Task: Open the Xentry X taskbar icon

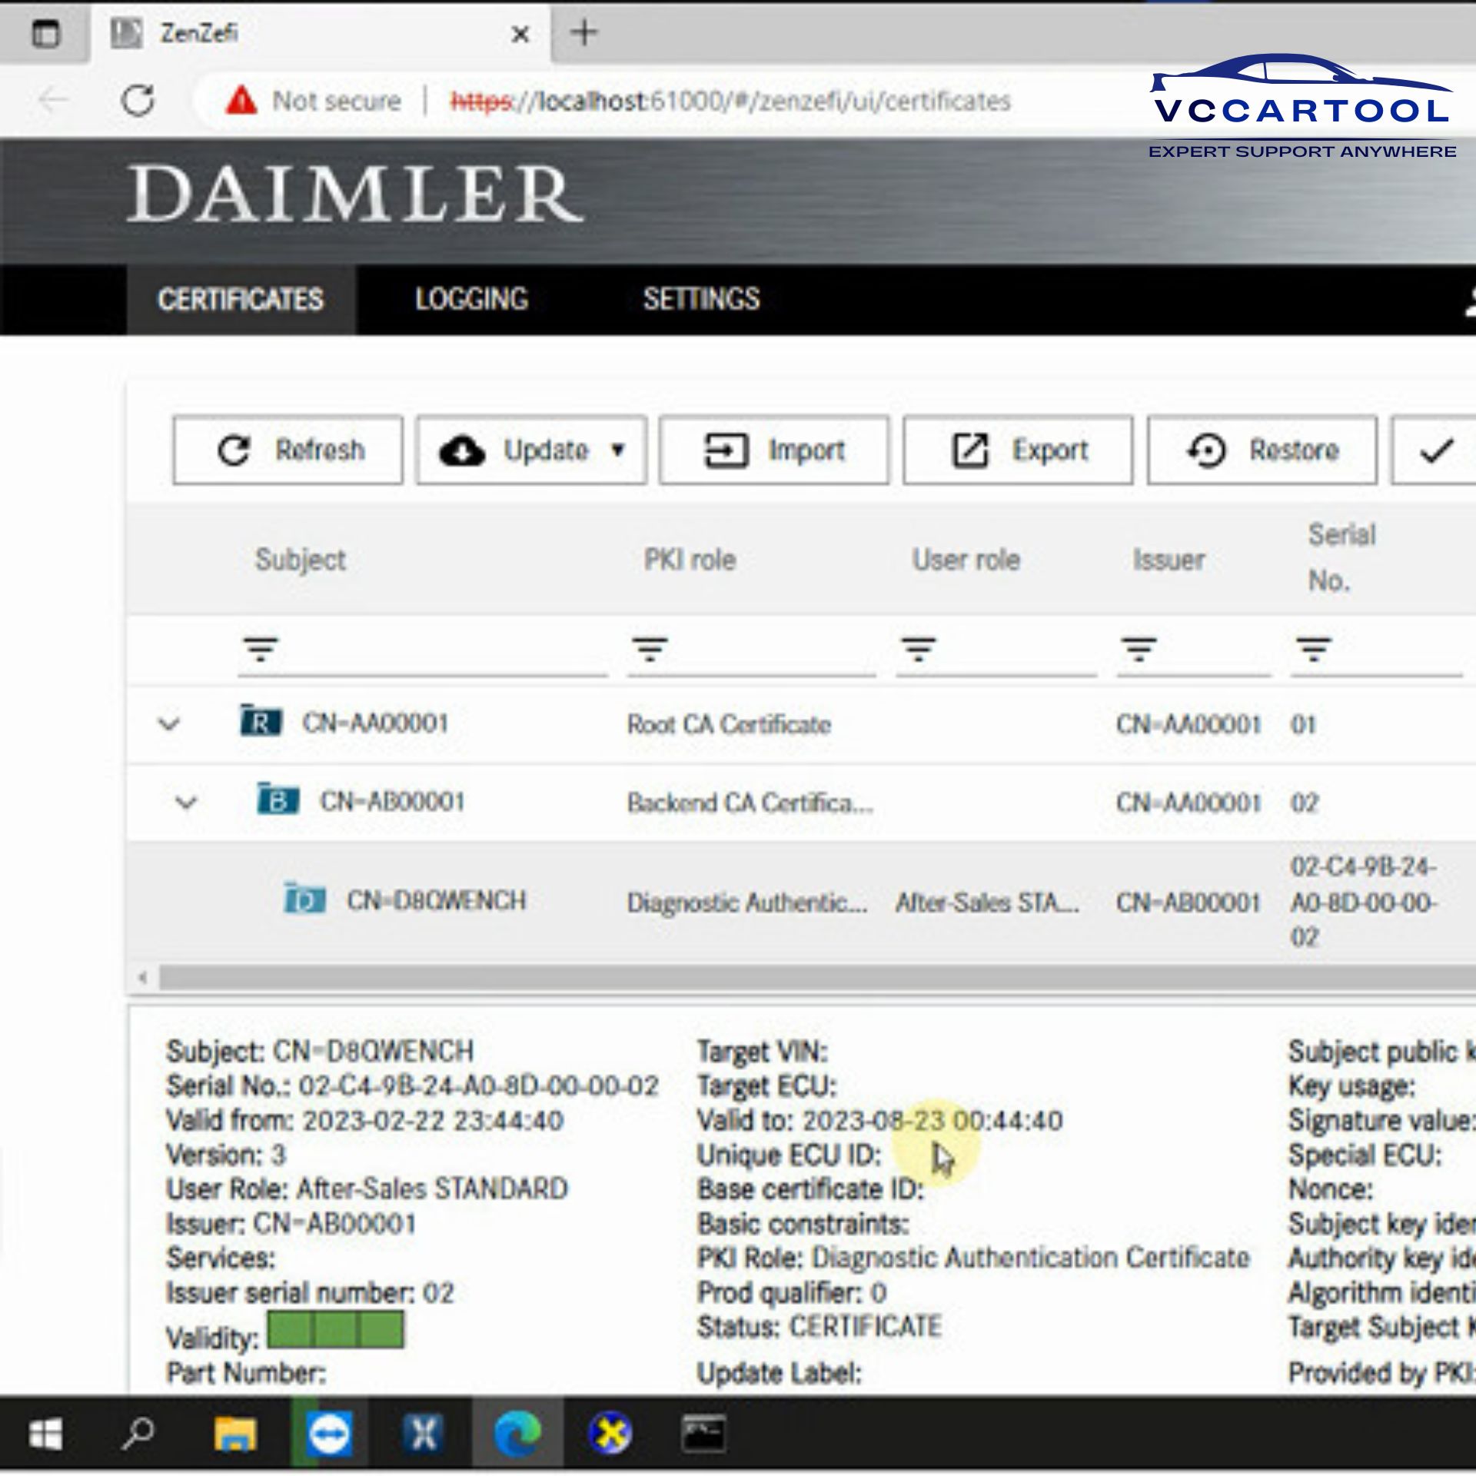Action: [423, 1434]
